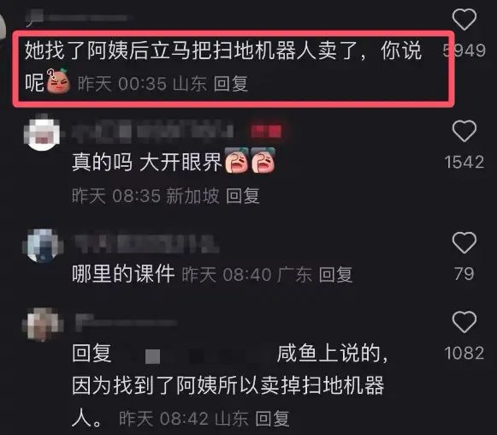
Task: Open username above 真的吗 大开眼界 comment
Action: click(x=152, y=131)
